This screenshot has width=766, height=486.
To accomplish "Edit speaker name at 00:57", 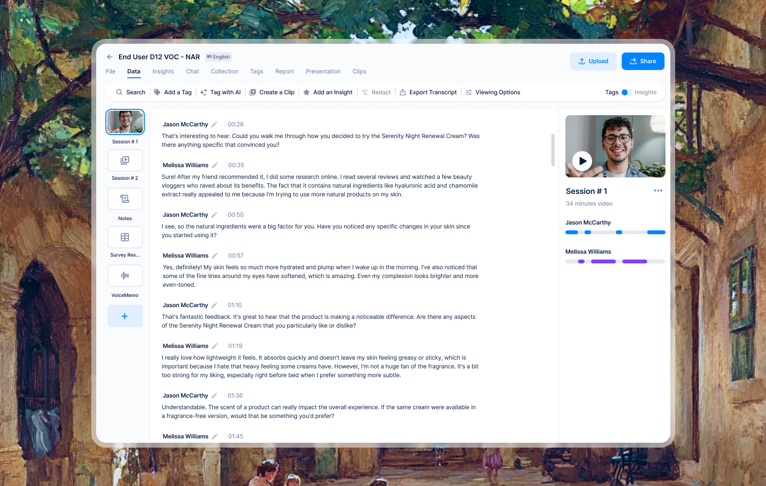I will coord(215,256).
